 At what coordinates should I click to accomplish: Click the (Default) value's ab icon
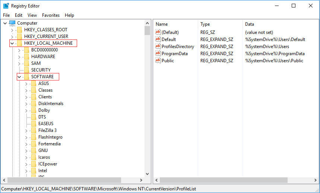click(x=158, y=32)
